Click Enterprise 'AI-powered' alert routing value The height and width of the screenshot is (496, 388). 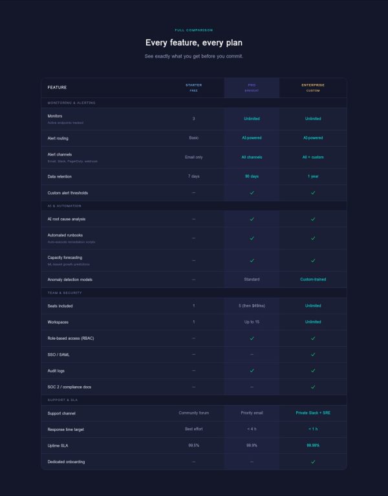pyautogui.click(x=313, y=138)
